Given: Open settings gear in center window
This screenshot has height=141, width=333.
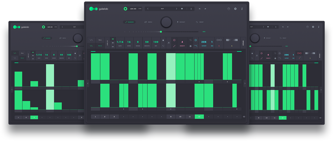Looking at the screenshot, I should tap(235, 9).
